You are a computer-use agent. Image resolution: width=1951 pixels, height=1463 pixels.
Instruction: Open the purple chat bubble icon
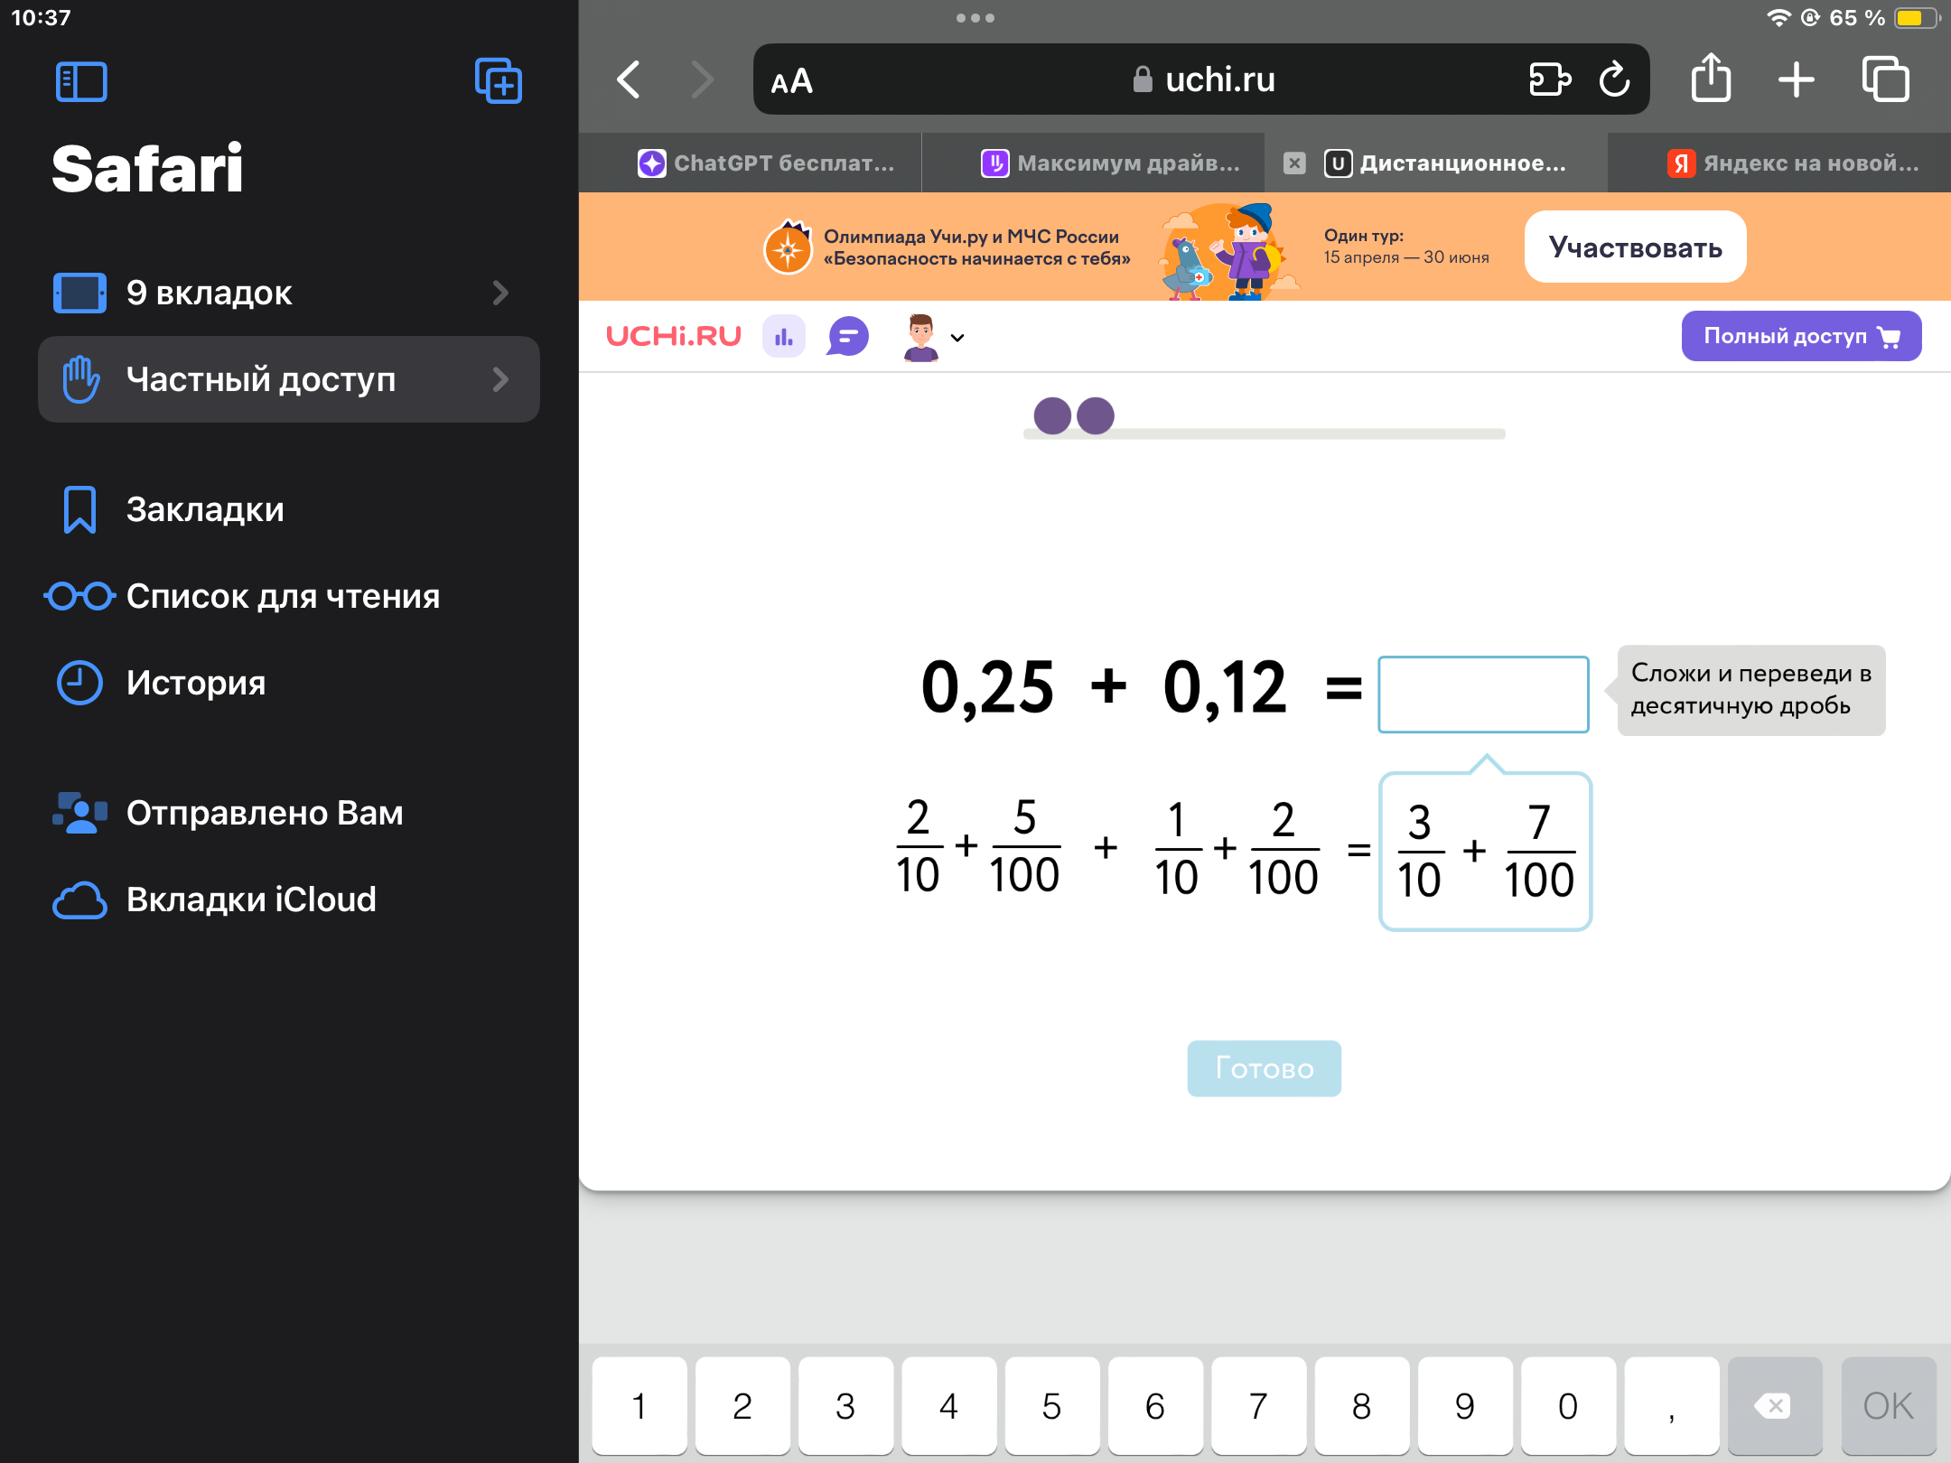848,337
